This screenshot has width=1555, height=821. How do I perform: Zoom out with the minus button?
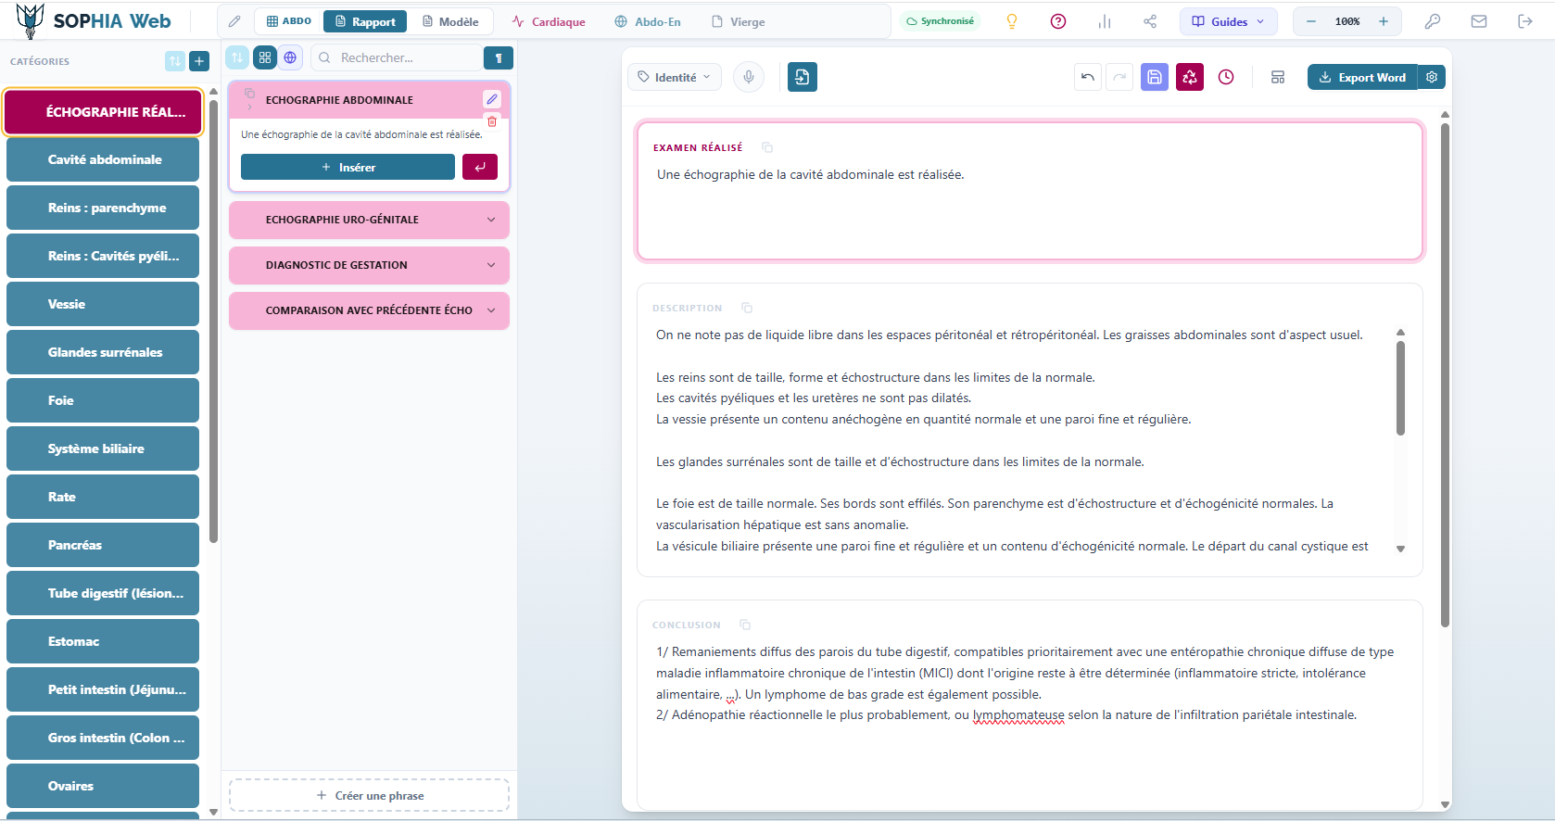click(1311, 21)
